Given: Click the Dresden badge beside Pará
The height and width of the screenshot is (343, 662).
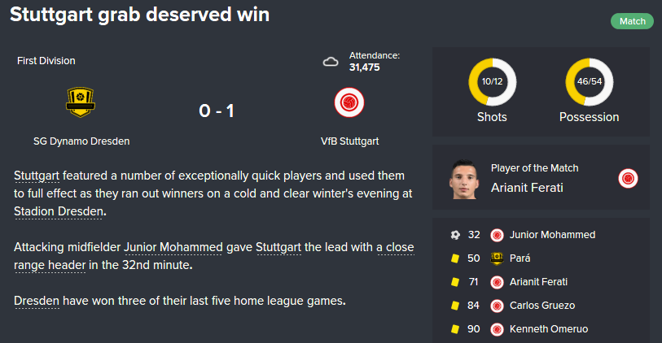Looking at the screenshot, I should [x=497, y=258].
